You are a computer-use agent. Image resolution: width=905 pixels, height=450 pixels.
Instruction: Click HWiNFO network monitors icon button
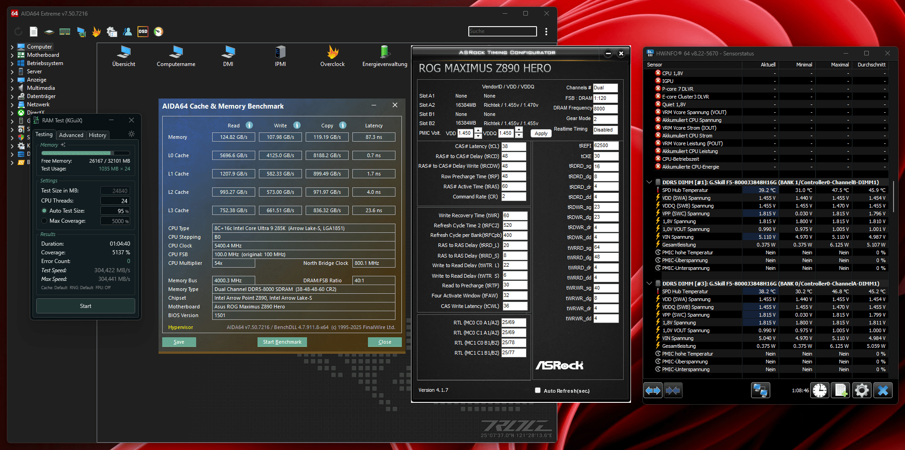761,390
